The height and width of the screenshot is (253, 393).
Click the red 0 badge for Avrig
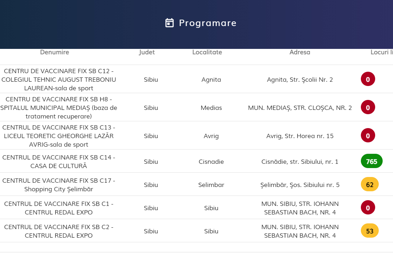pyautogui.click(x=368, y=136)
